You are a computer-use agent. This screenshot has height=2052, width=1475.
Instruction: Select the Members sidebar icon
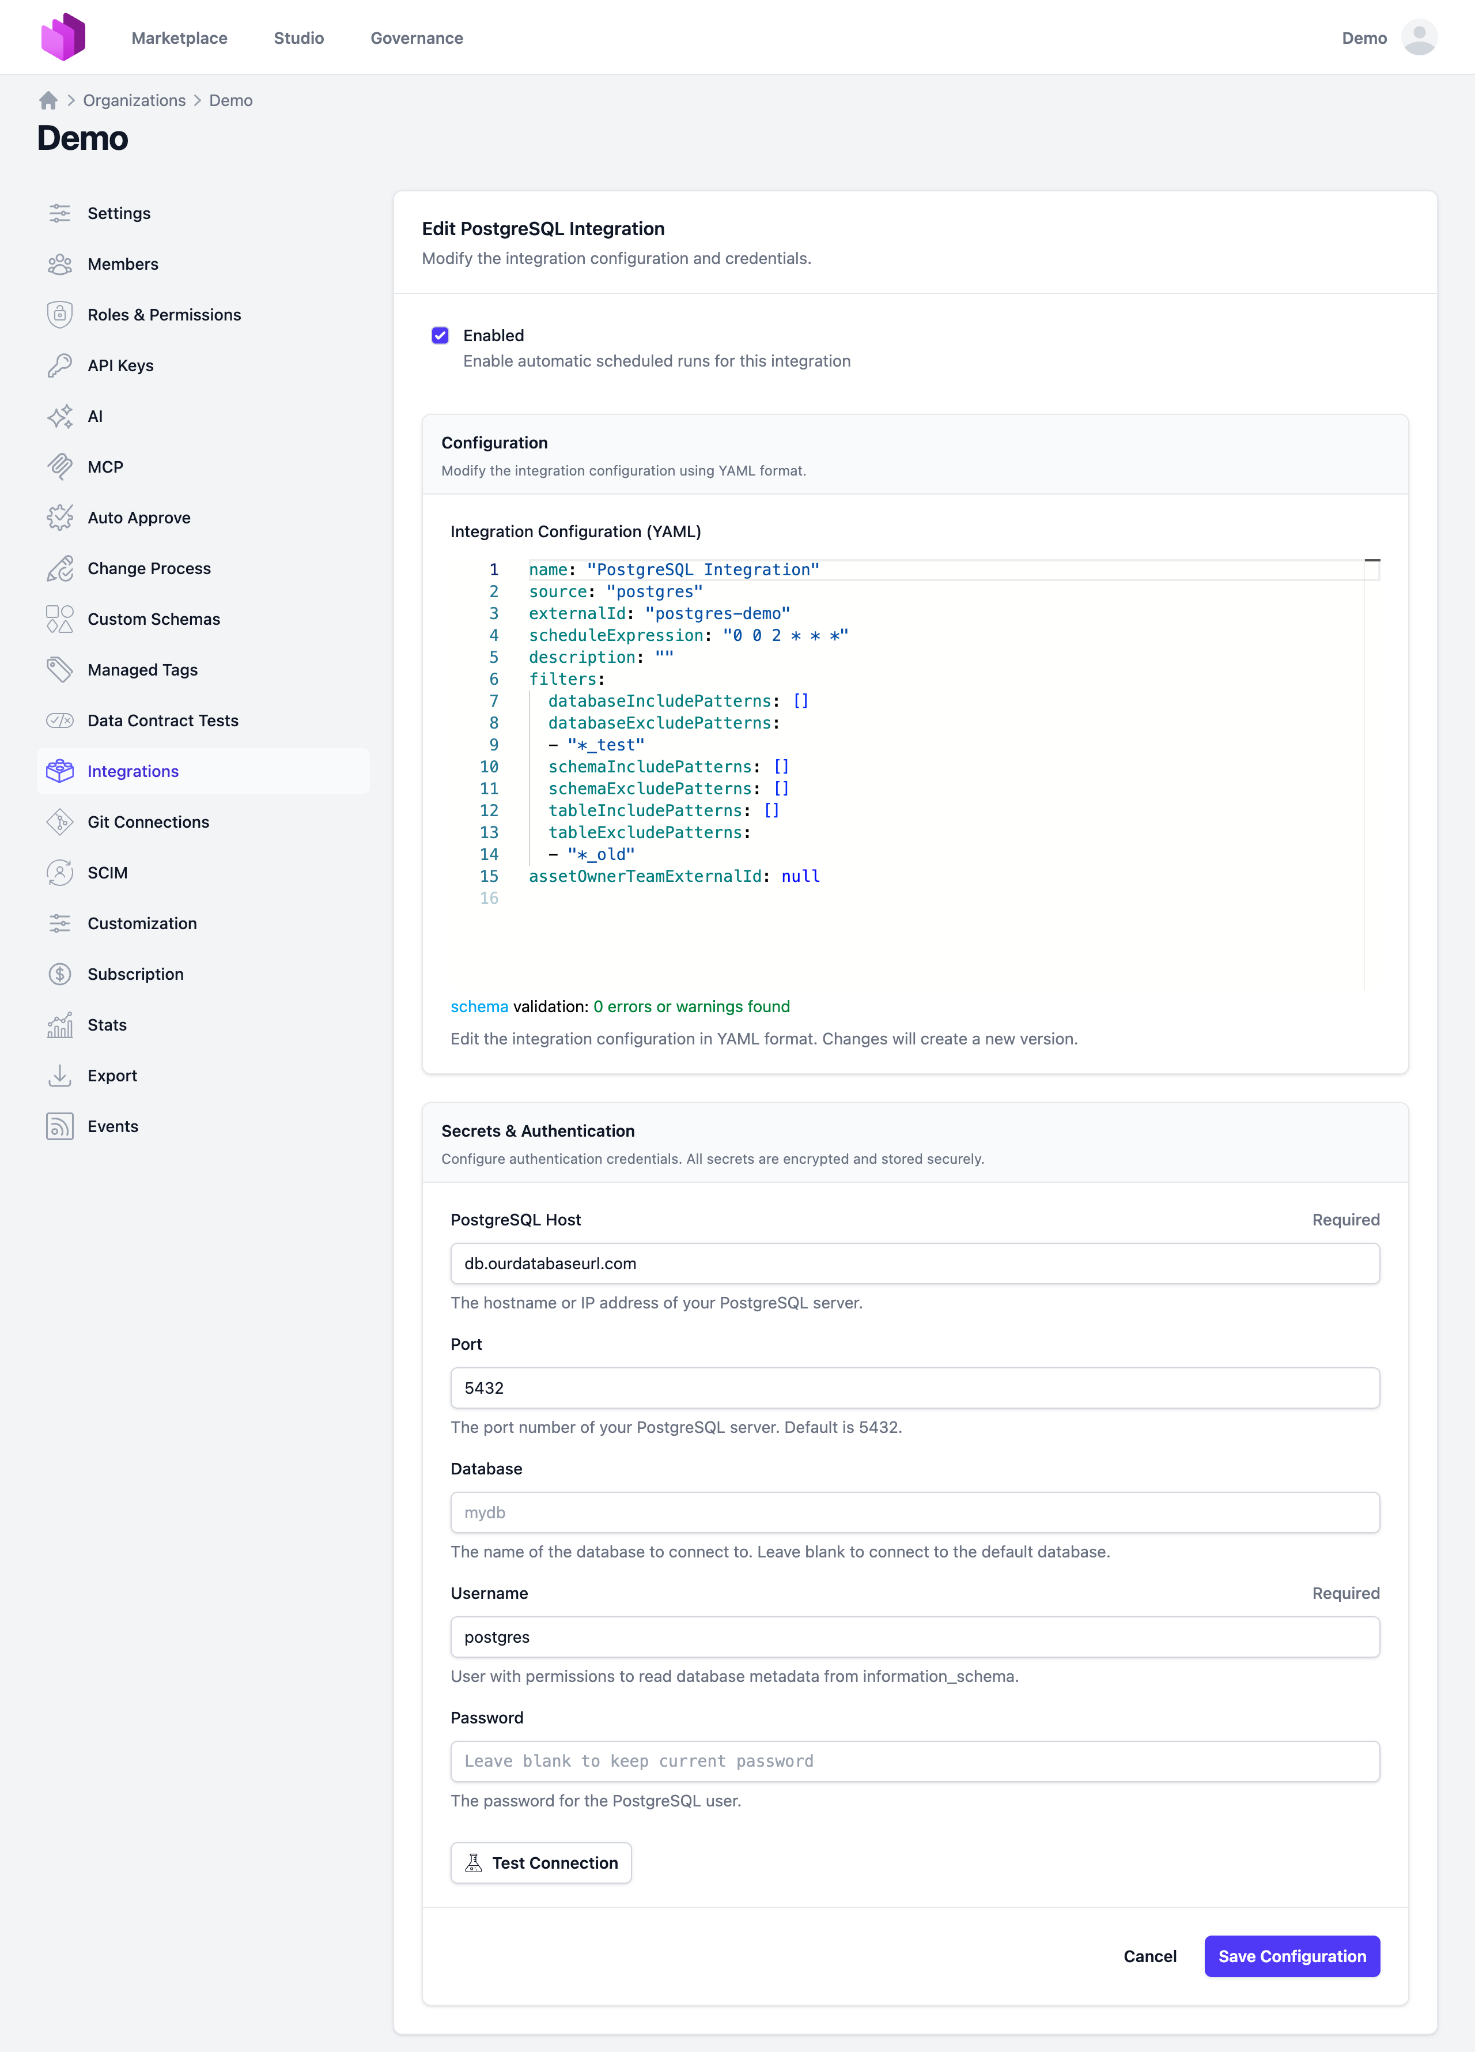click(x=60, y=263)
